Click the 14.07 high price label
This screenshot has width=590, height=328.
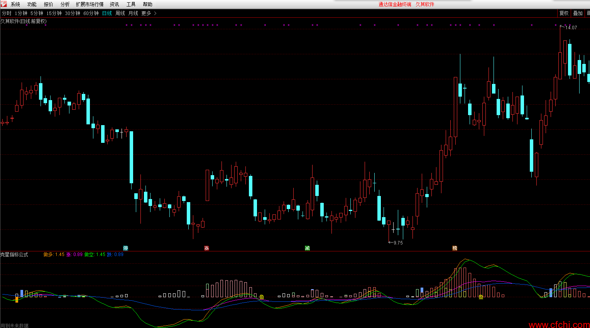(x=571, y=27)
